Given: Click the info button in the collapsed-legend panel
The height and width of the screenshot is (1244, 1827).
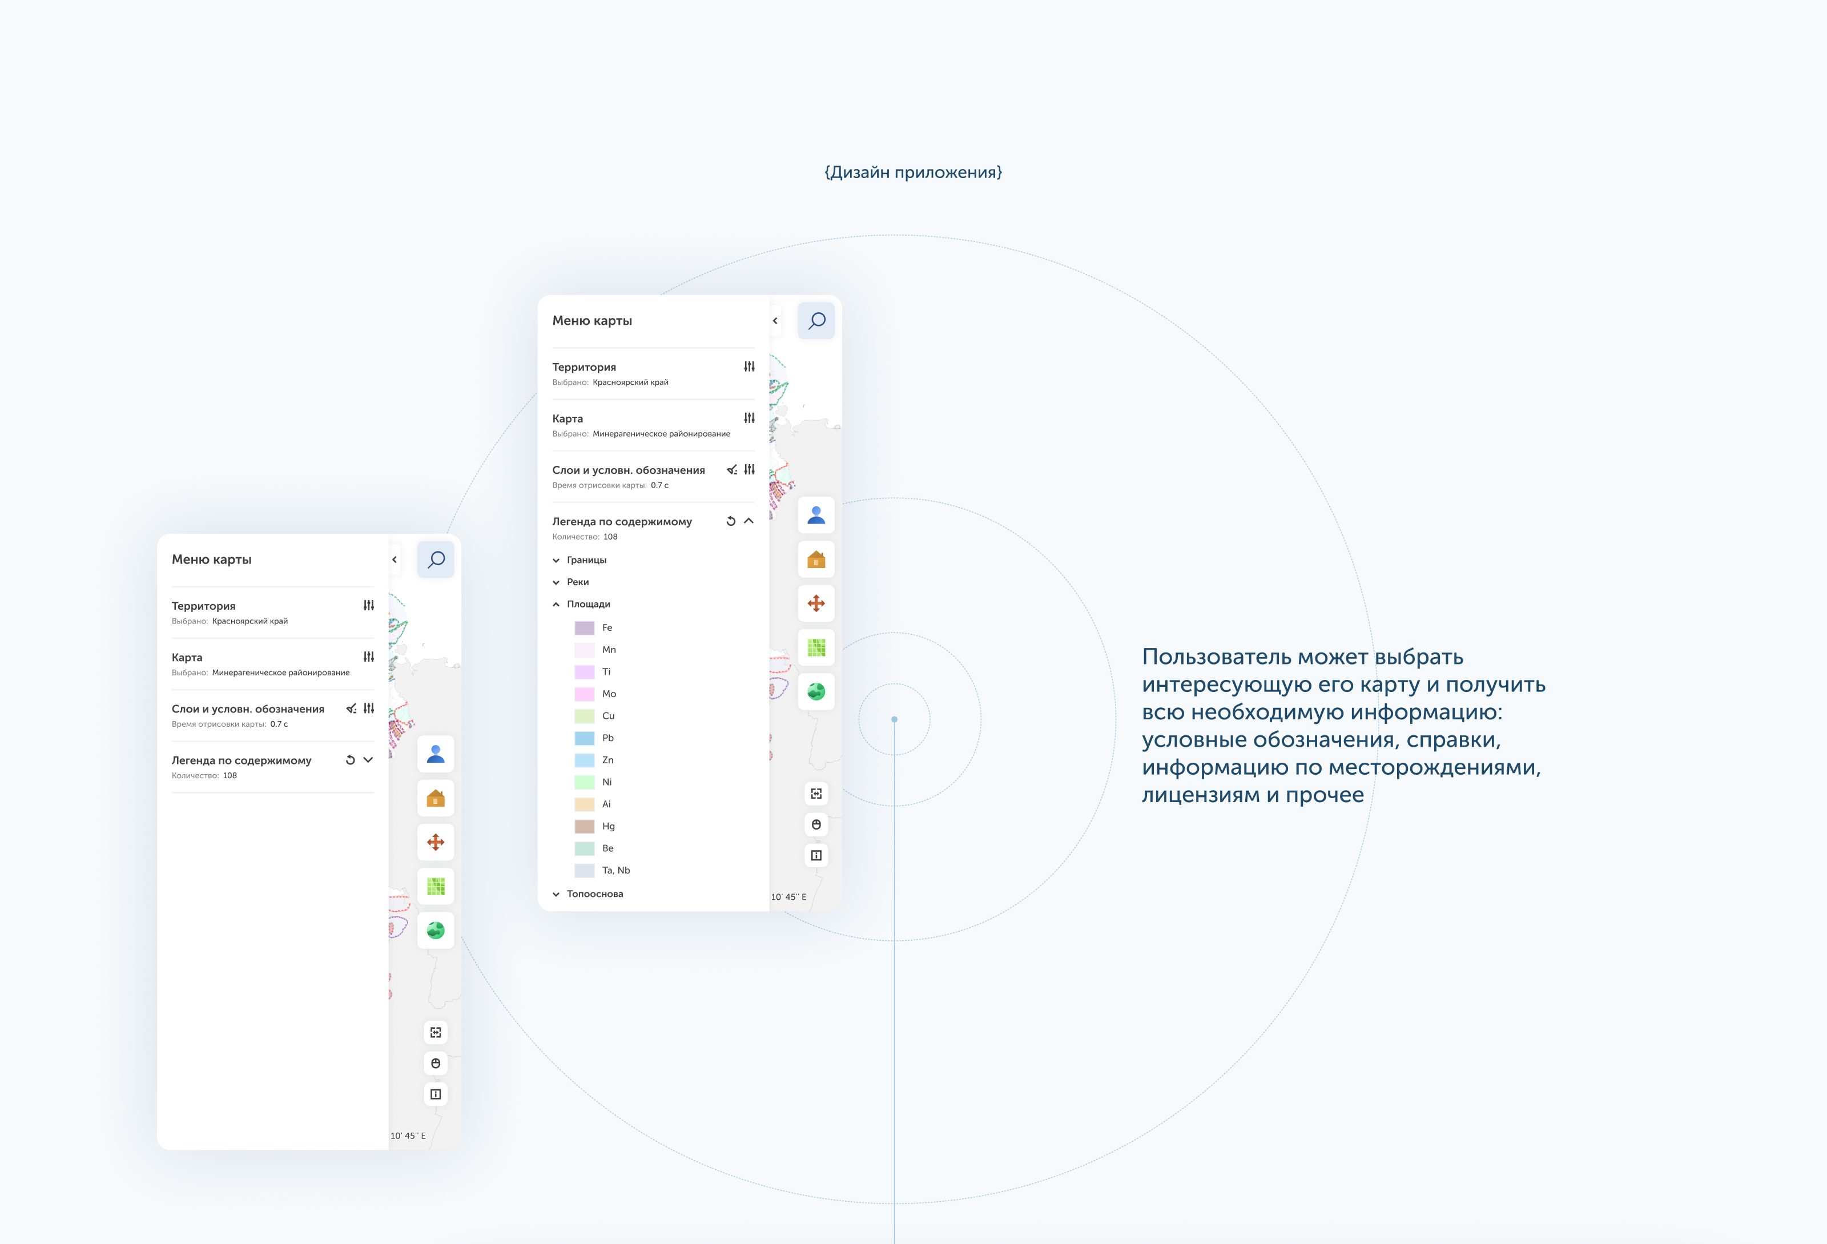Looking at the screenshot, I should coord(436,1094).
